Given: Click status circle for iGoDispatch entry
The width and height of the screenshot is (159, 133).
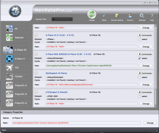Looking at the screenshot, I should point(36,73).
